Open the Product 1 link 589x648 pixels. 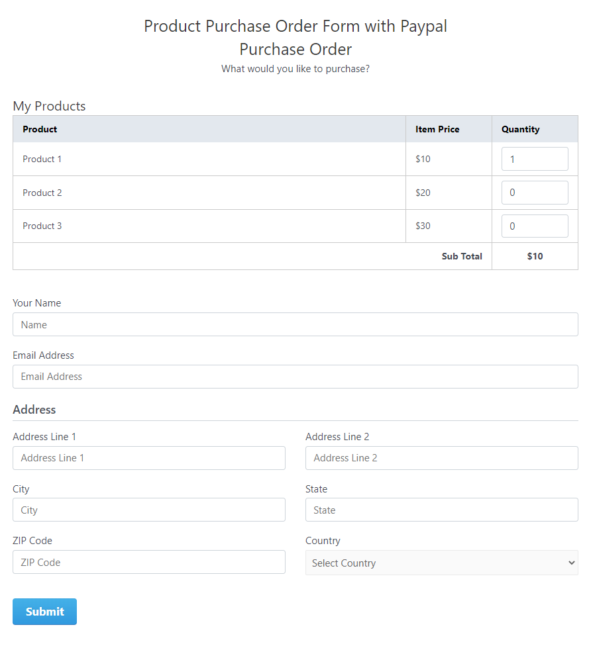pyautogui.click(x=42, y=159)
